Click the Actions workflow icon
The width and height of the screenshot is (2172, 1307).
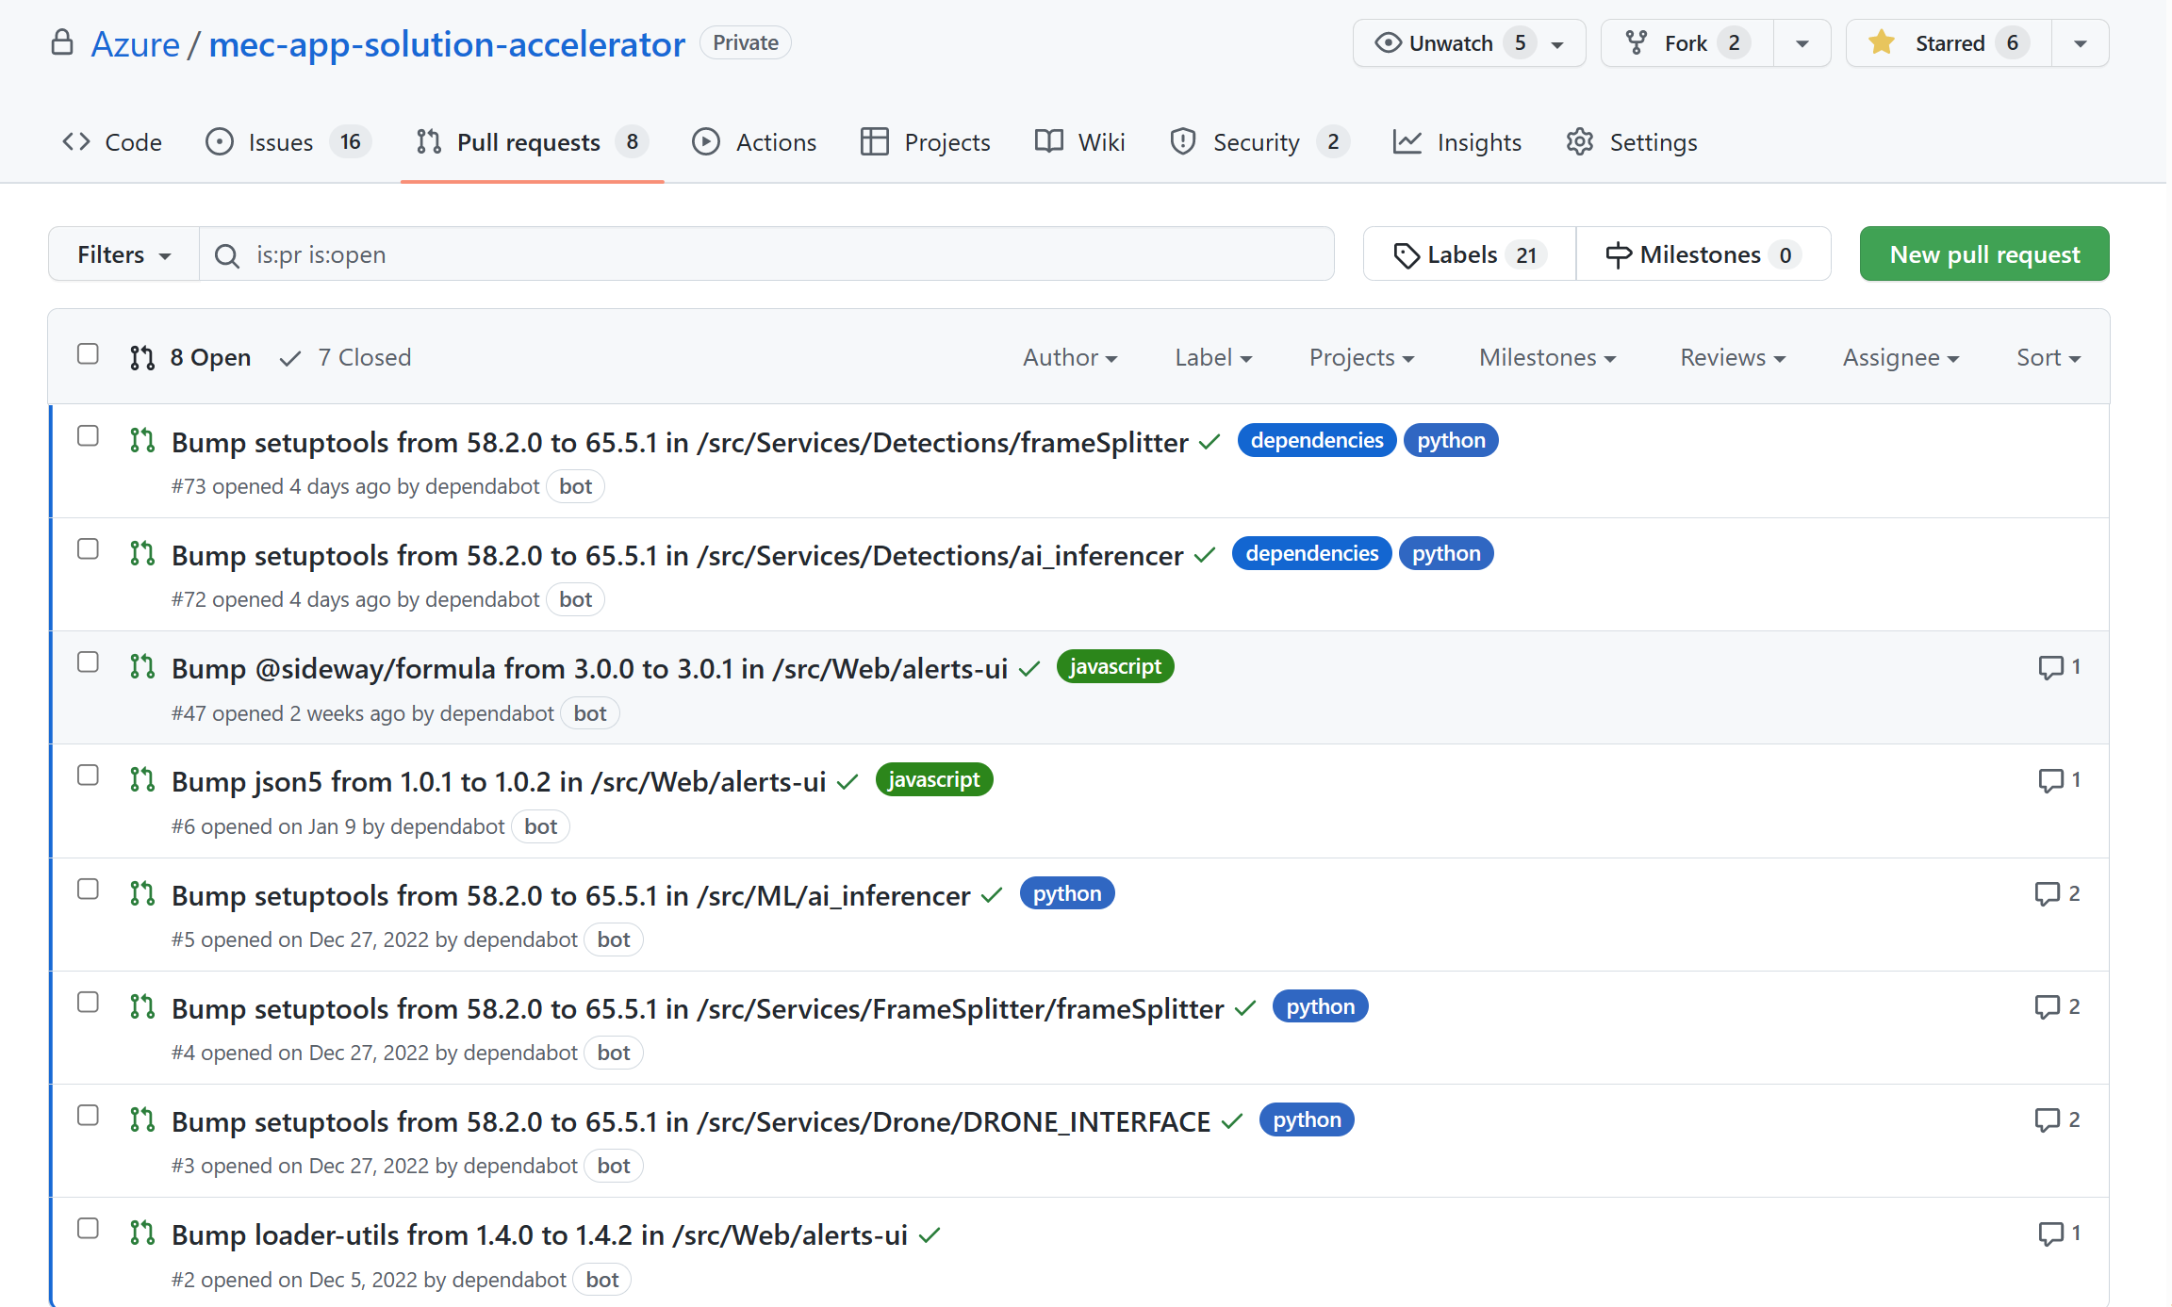705,141
